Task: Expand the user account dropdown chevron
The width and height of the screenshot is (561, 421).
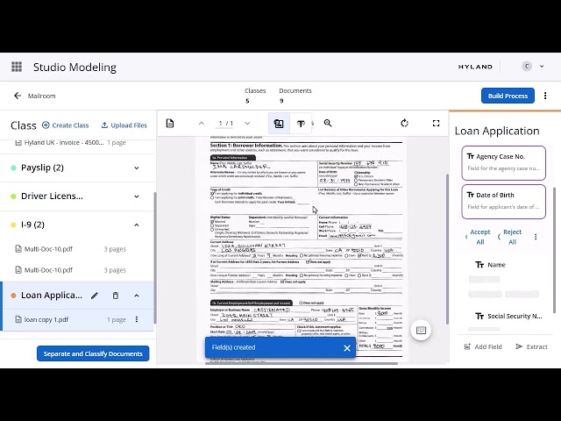Action: point(542,67)
